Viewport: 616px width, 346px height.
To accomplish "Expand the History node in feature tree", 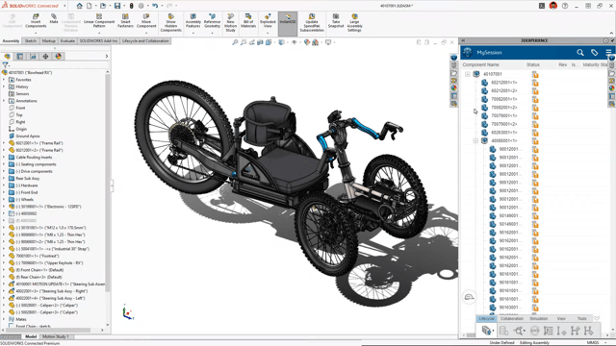I will (4, 86).
